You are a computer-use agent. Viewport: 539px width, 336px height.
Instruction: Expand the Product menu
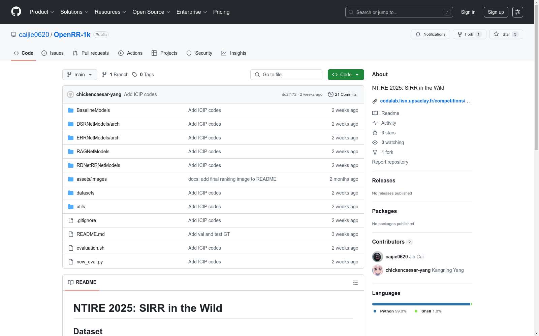click(42, 12)
